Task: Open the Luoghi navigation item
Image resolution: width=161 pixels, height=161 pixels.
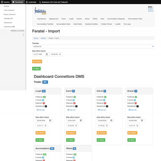Action: [x=71, y=19]
